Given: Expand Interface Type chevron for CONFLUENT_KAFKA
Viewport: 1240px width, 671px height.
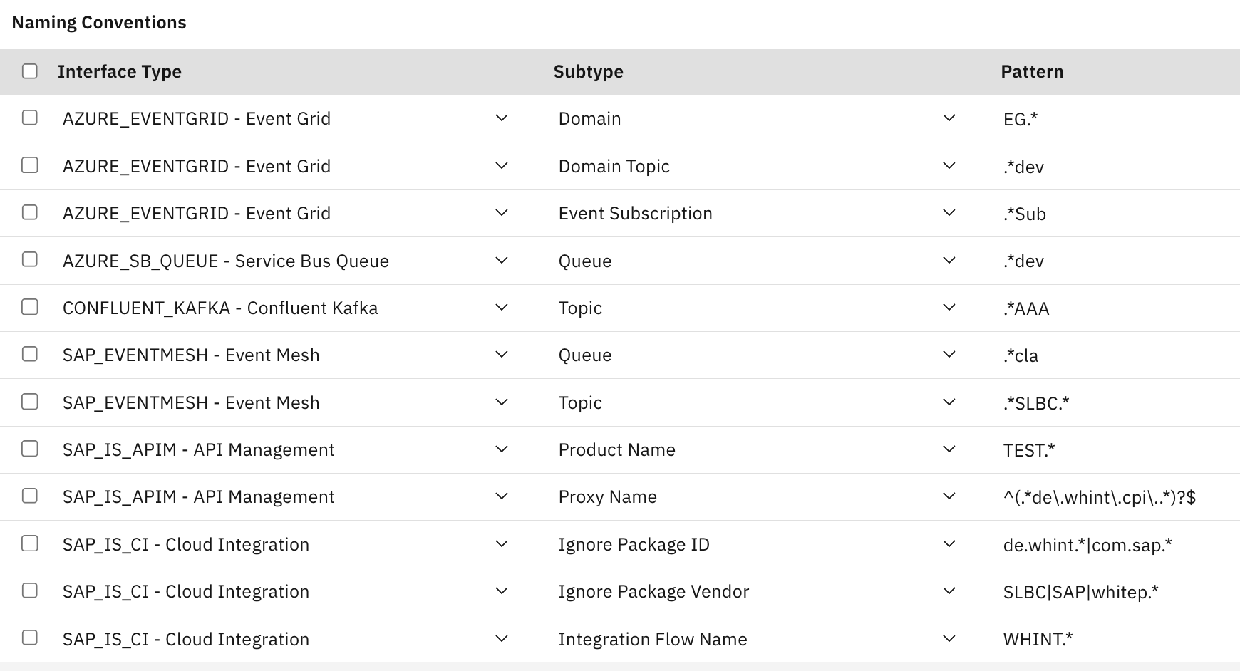Looking at the screenshot, I should pos(502,307).
